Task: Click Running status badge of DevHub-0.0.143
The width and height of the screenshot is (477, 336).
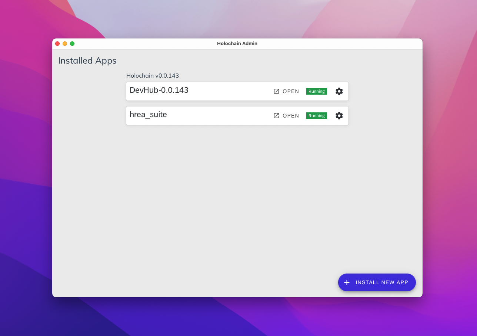Action: point(317,91)
